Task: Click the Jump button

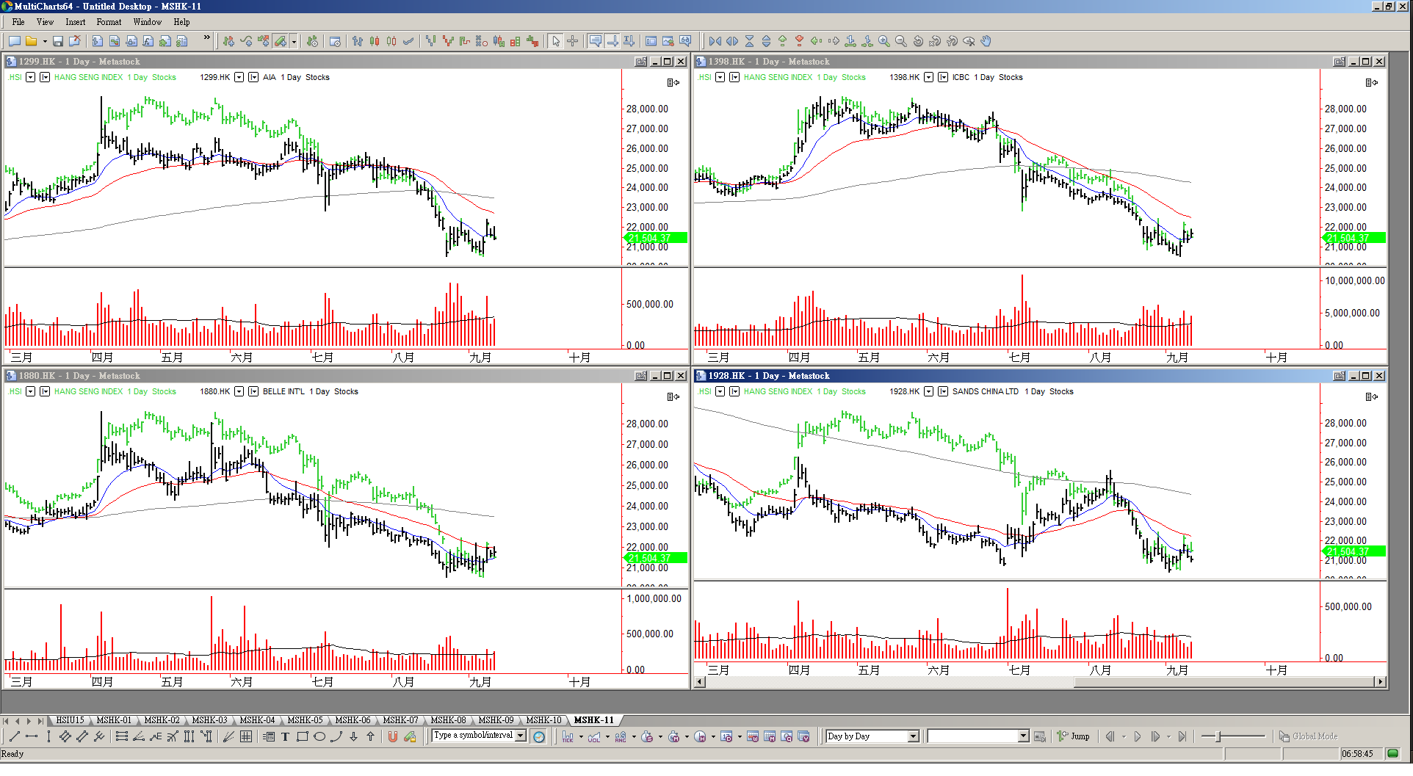Action: point(1073,736)
